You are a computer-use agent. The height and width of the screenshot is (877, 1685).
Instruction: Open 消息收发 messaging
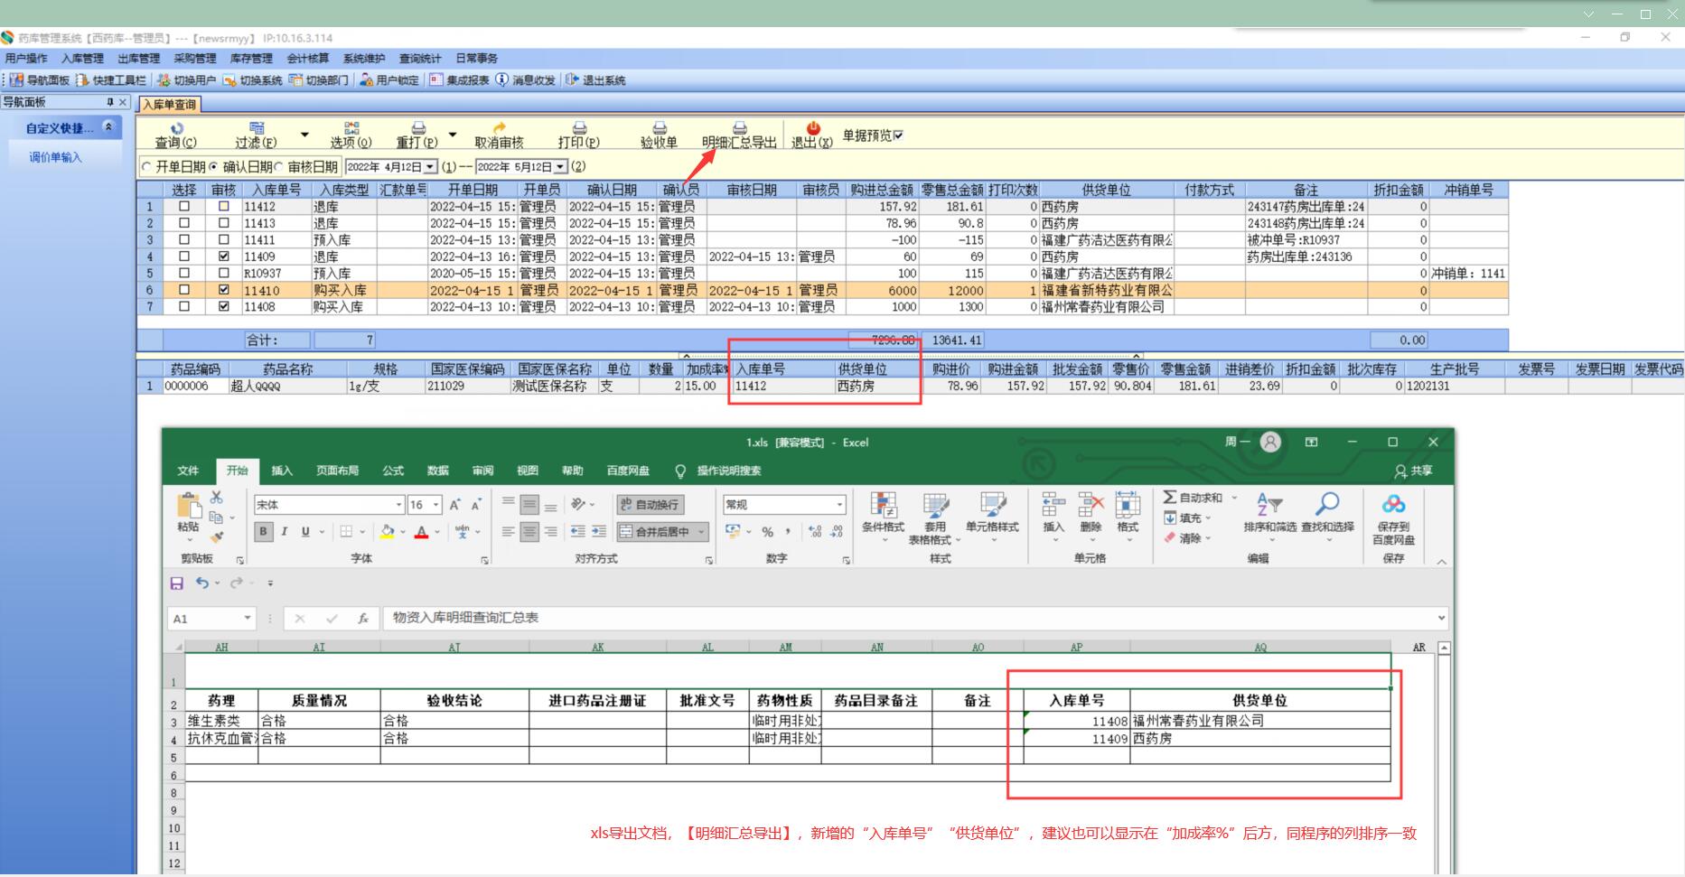(x=526, y=80)
